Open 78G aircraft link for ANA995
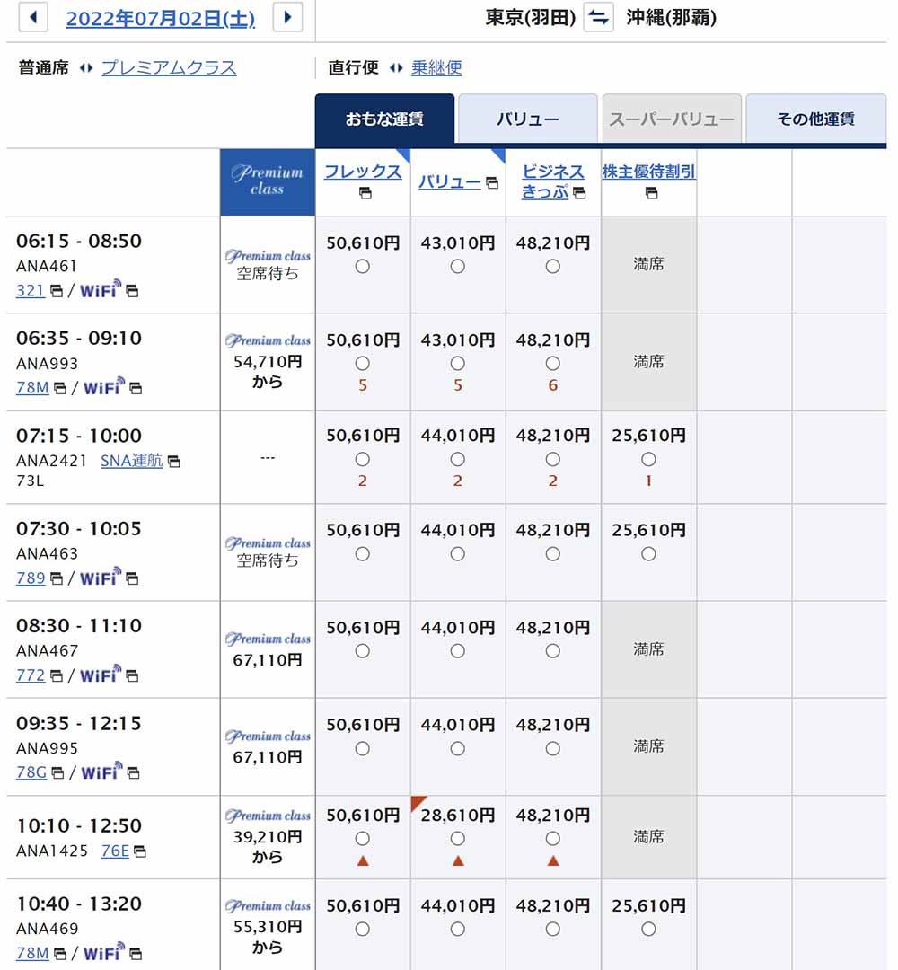Viewport: 898px width, 970px height. 31,772
